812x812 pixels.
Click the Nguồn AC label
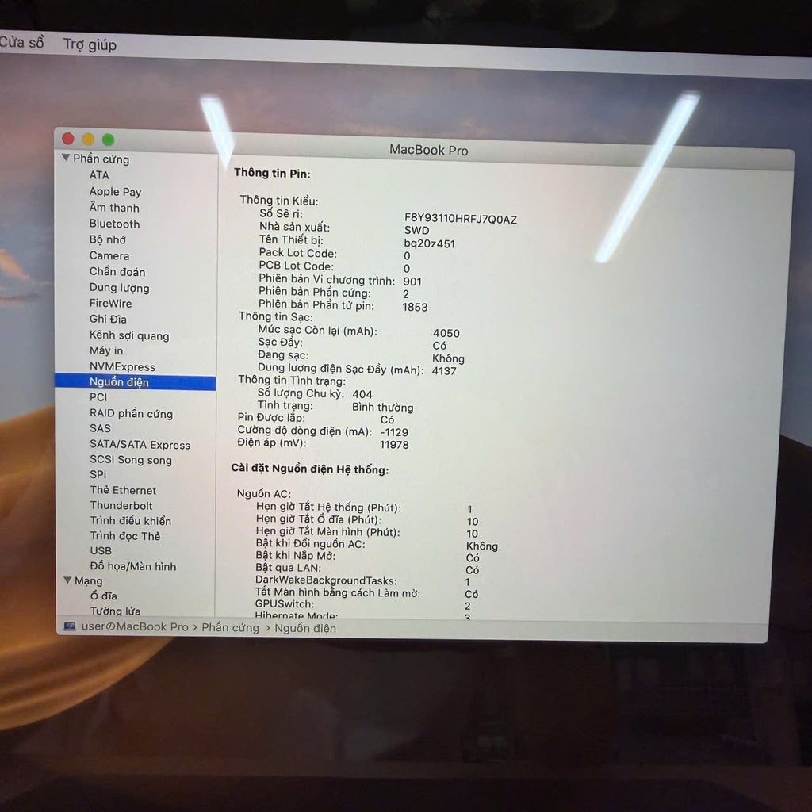(263, 493)
